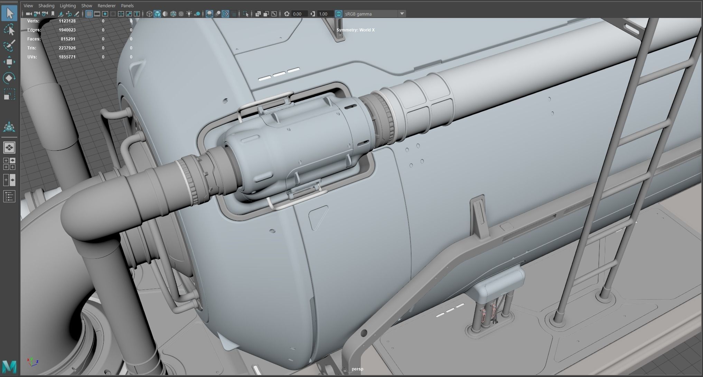Click the Select Camera icon
703x377 pixels.
pyautogui.click(x=29, y=14)
